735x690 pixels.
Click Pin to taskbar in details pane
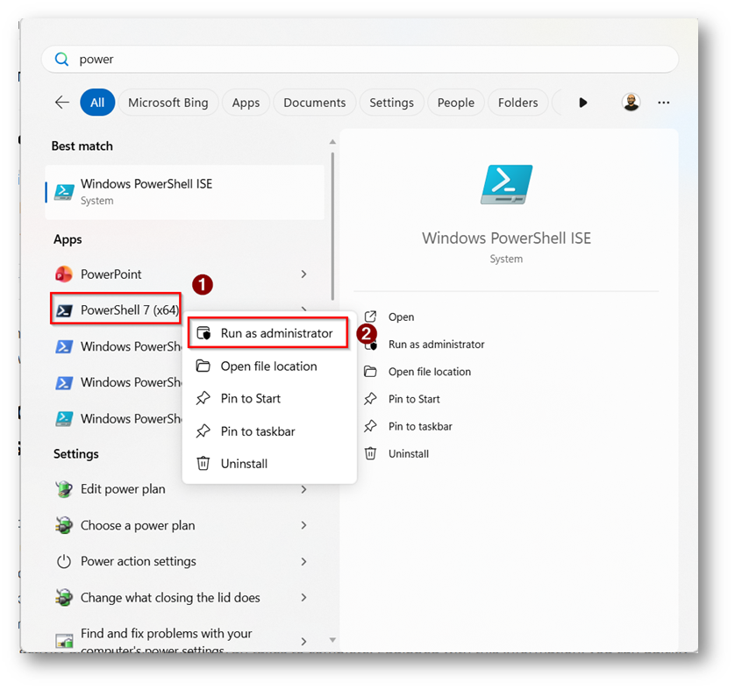coord(420,426)
